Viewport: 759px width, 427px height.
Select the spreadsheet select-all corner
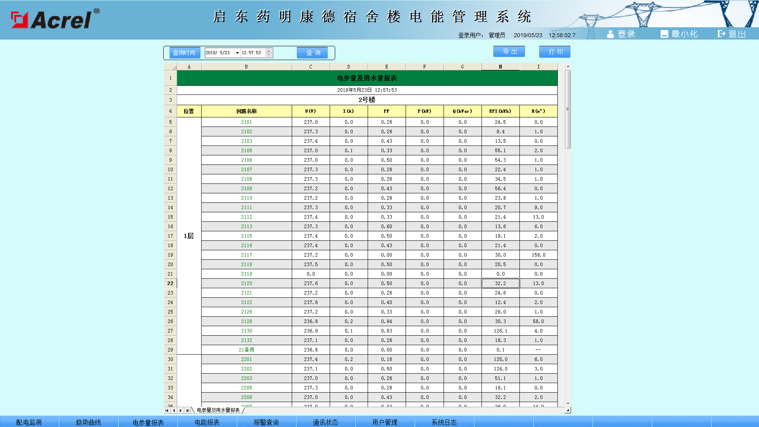pyautogui.click(x=170, y=67)
